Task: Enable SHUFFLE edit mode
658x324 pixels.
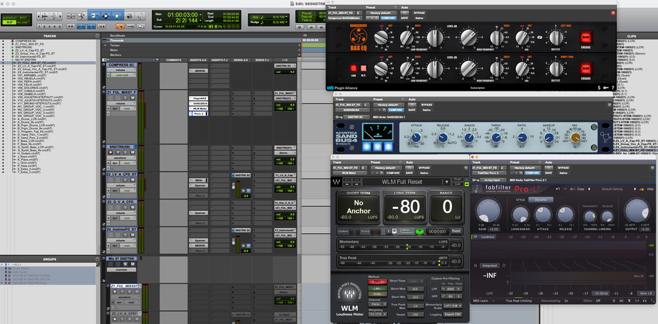Action: (x=9, y=18)
